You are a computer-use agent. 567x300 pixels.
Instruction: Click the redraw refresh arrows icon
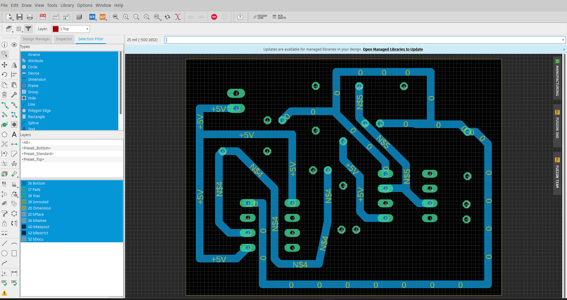167,17
